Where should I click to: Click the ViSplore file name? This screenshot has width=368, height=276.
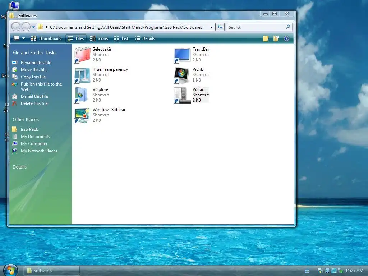101,89
